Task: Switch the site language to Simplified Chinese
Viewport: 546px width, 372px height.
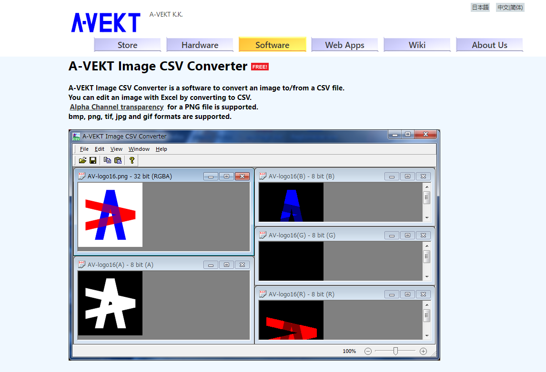Action: 510,7
